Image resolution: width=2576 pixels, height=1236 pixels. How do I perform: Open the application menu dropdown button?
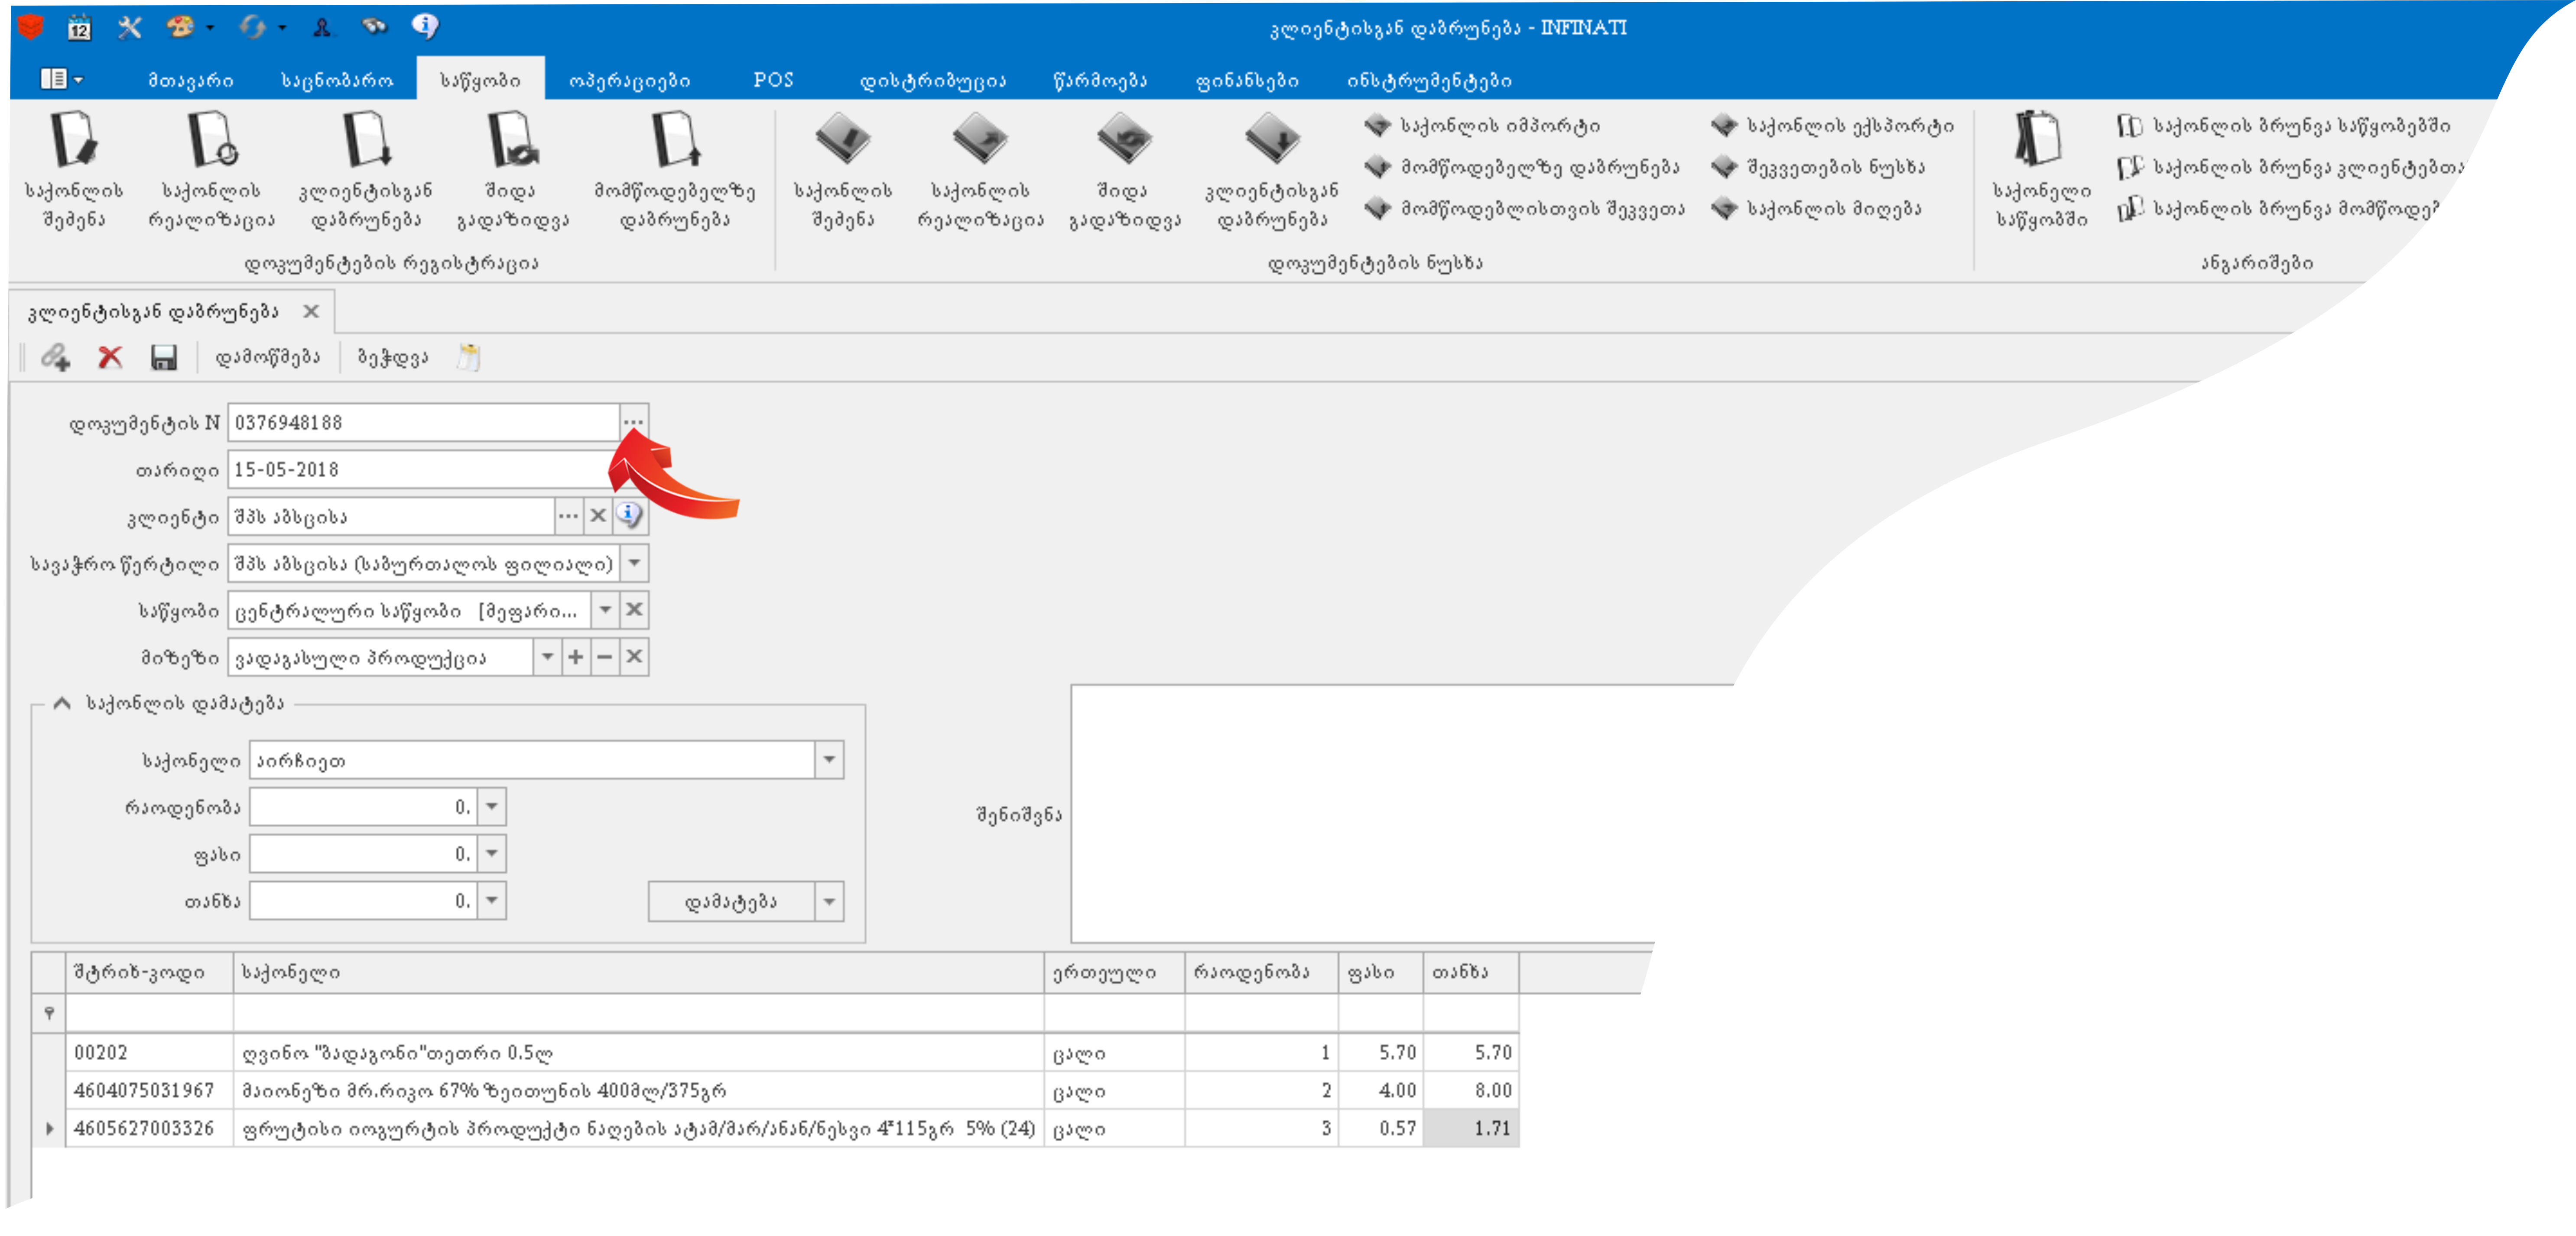coord(61,79)
